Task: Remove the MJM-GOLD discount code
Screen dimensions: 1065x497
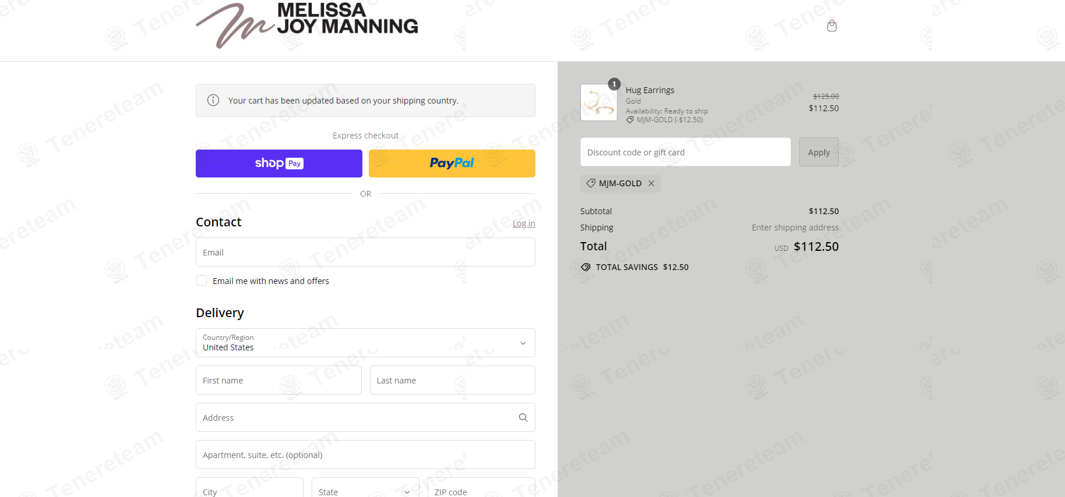Action: (651, 183)
